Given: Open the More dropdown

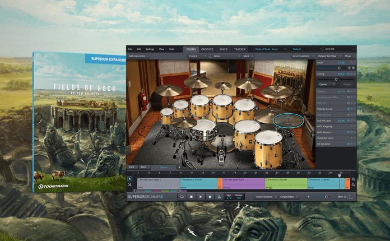Looking at the screenshot, I should tap(248, 56).
